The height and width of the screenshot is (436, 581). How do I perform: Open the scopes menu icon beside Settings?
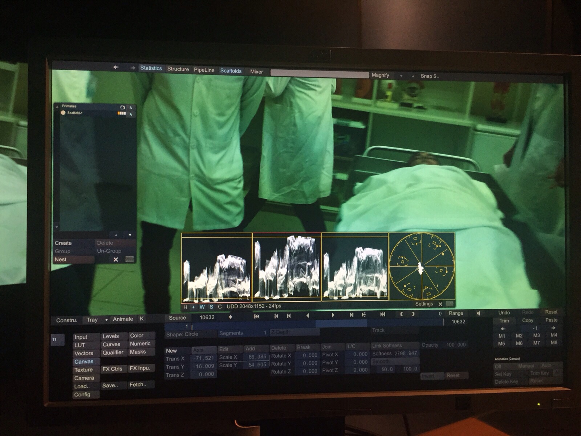tap(450, 304)
